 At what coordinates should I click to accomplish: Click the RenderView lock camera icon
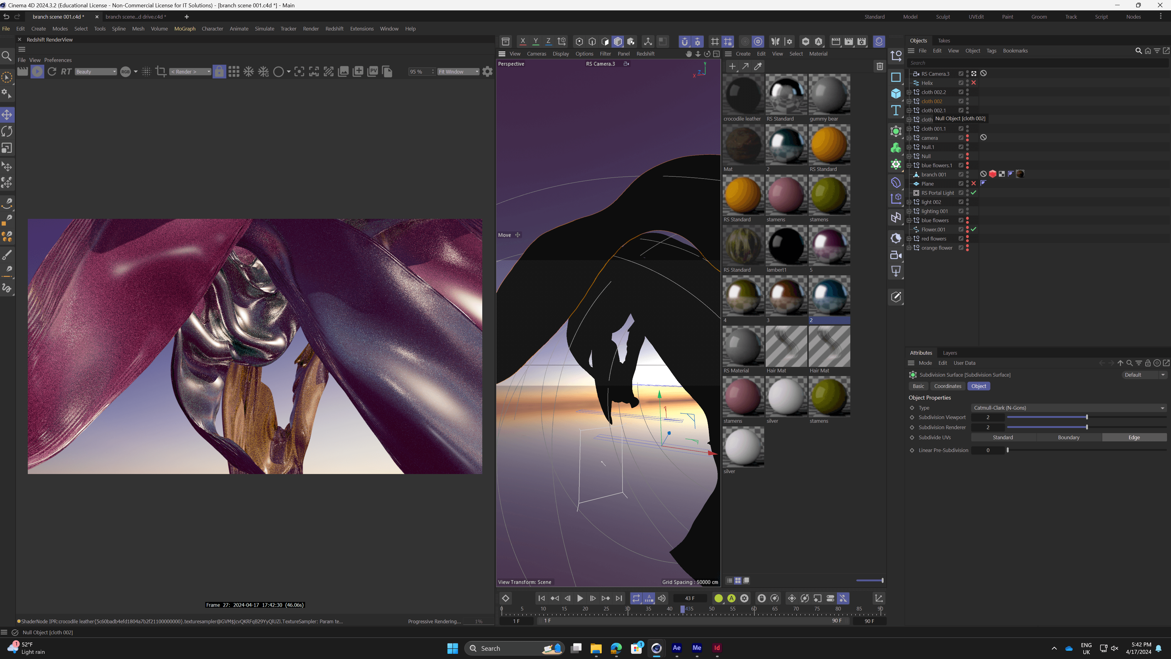pos(219,71)
